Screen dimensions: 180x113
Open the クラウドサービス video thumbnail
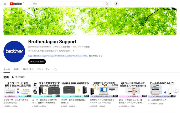point(18,90)
